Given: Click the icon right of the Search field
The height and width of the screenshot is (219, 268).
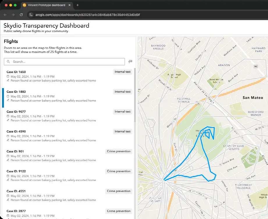Looking at the screenshot, I should [x=130, y=61].
